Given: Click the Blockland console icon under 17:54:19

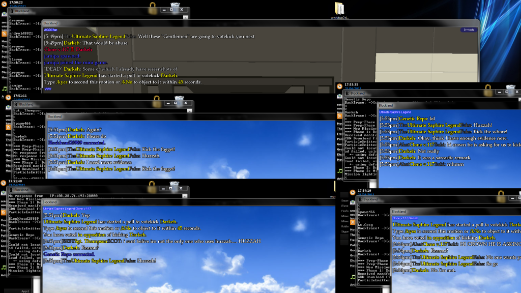Looking at the screenshot, I should coord(360,199).
